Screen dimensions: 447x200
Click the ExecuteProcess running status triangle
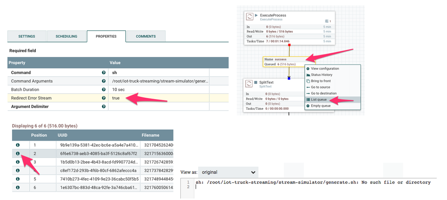[256, 15]
